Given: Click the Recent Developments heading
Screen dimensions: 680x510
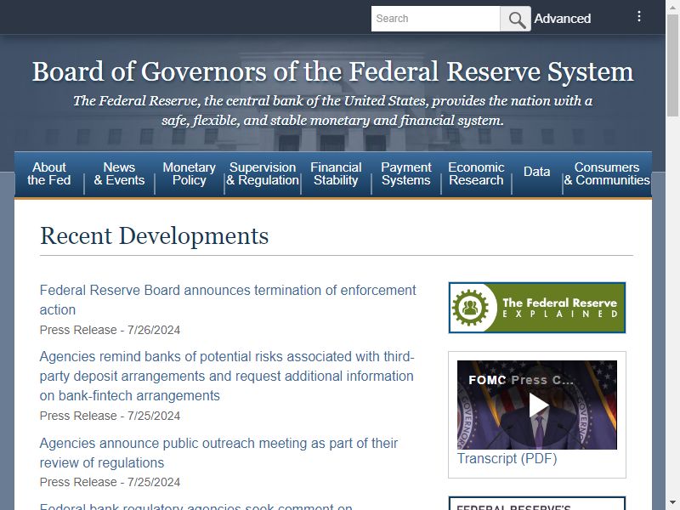Looking at the screenshot, I should [155, 236].
